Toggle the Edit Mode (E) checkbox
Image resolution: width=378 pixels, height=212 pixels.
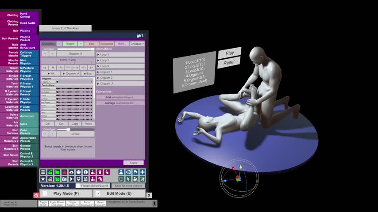click(98, 193)
